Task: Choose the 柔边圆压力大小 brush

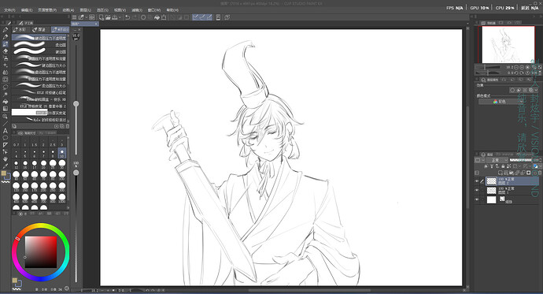Action: point(40,86)
